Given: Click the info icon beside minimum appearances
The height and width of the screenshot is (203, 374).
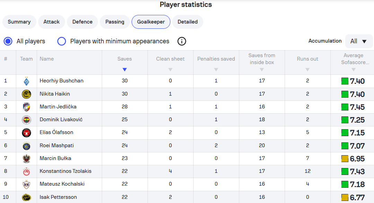Looking at the screenshot, I should 182,41.
